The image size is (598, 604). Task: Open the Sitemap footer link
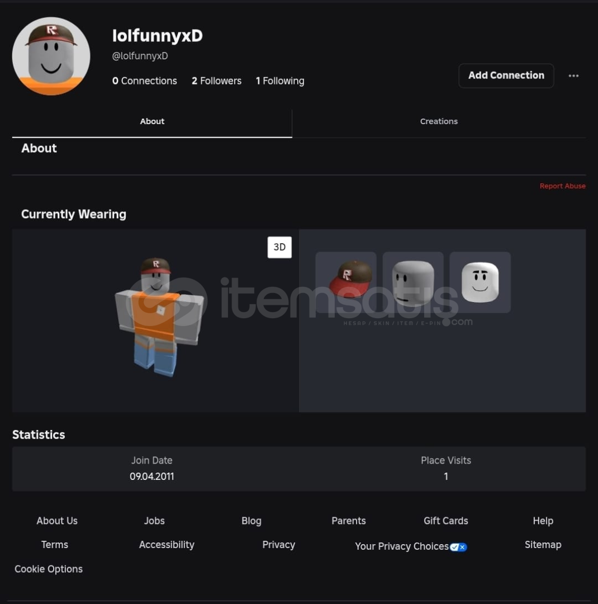(543, 545)
